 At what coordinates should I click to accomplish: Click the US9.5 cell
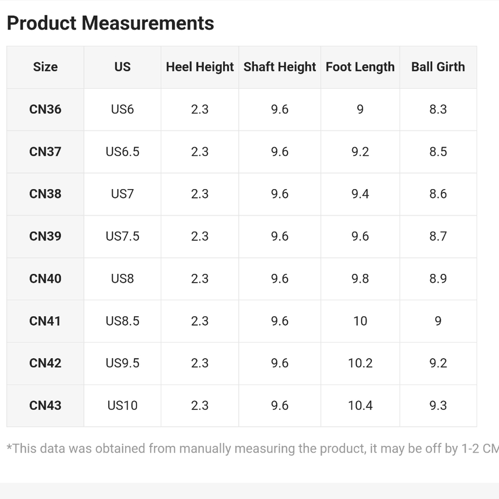(x=123, y=363)
